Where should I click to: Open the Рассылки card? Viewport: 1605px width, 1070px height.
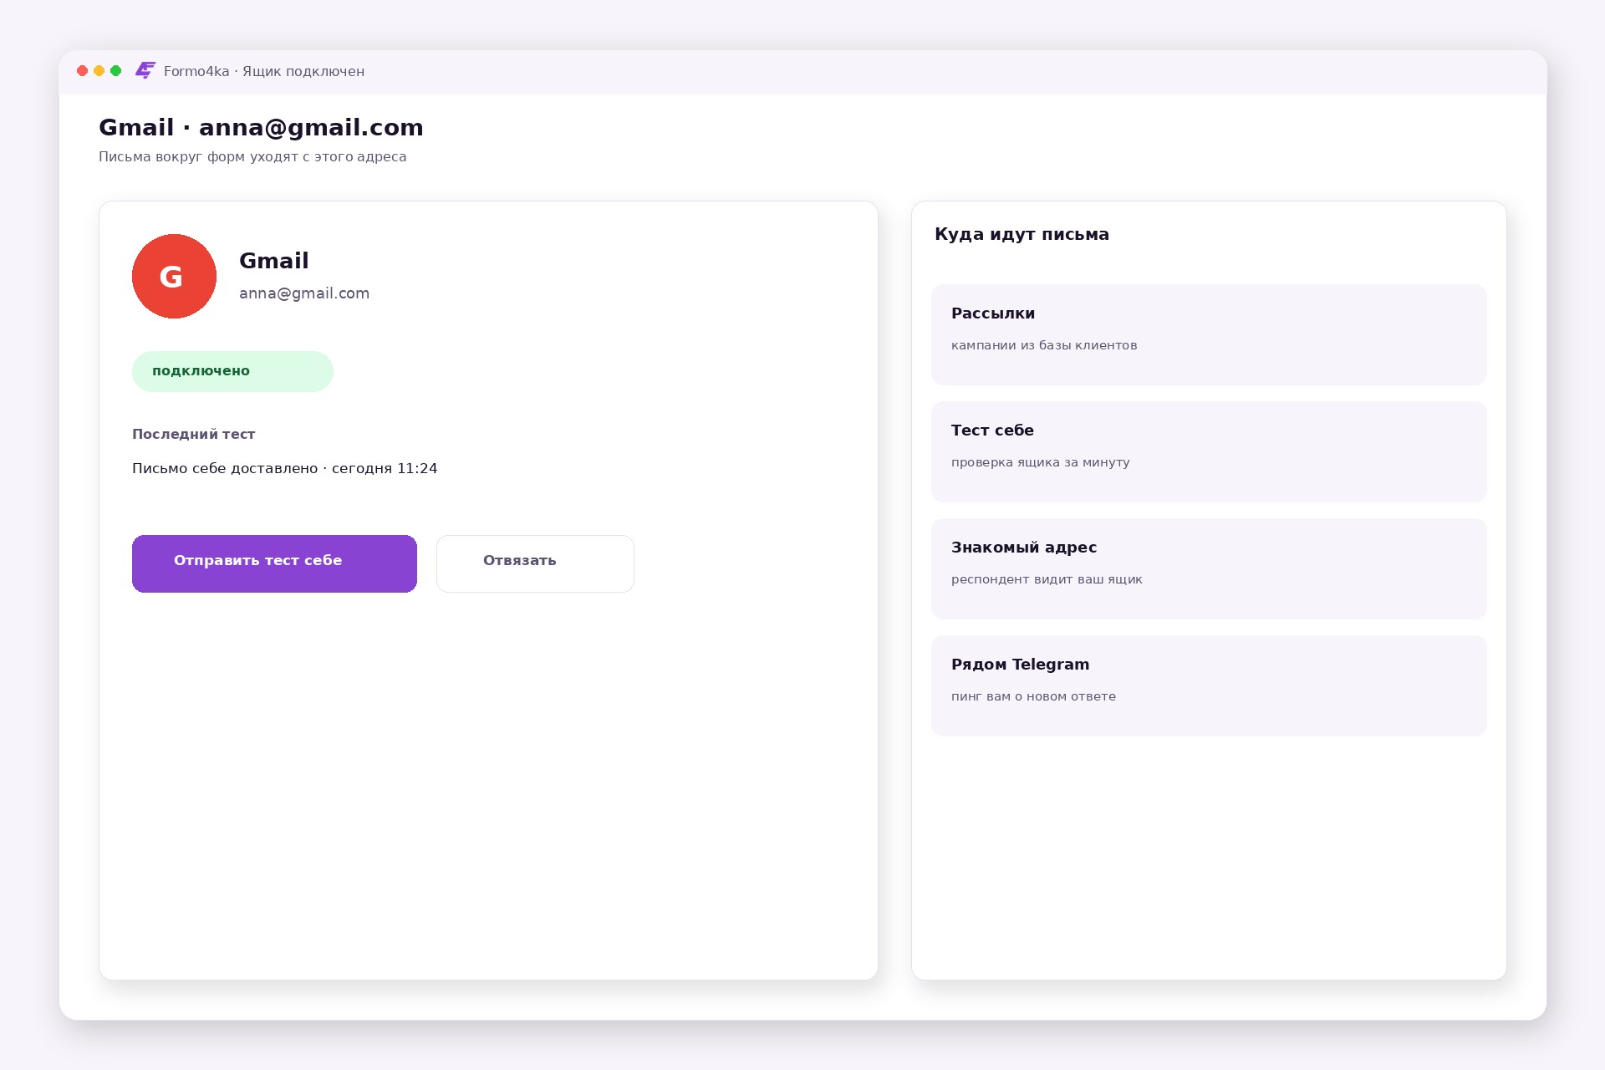point(1209,334)
